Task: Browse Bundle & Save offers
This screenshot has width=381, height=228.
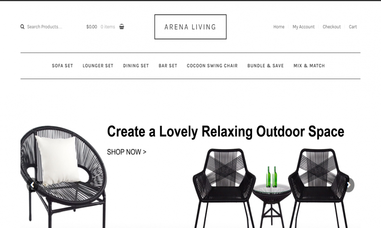Action: (266, 66)
